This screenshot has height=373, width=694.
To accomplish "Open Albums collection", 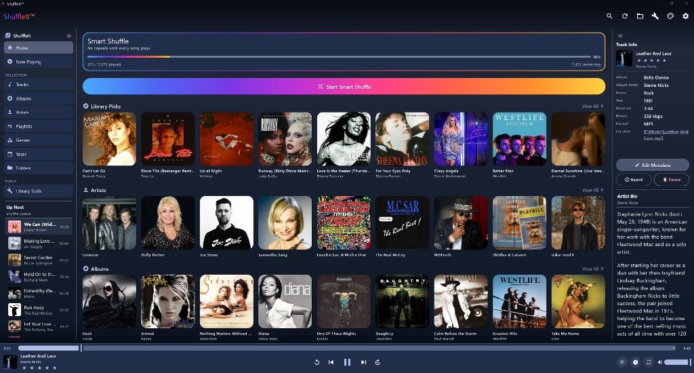I will coord(39,98).
